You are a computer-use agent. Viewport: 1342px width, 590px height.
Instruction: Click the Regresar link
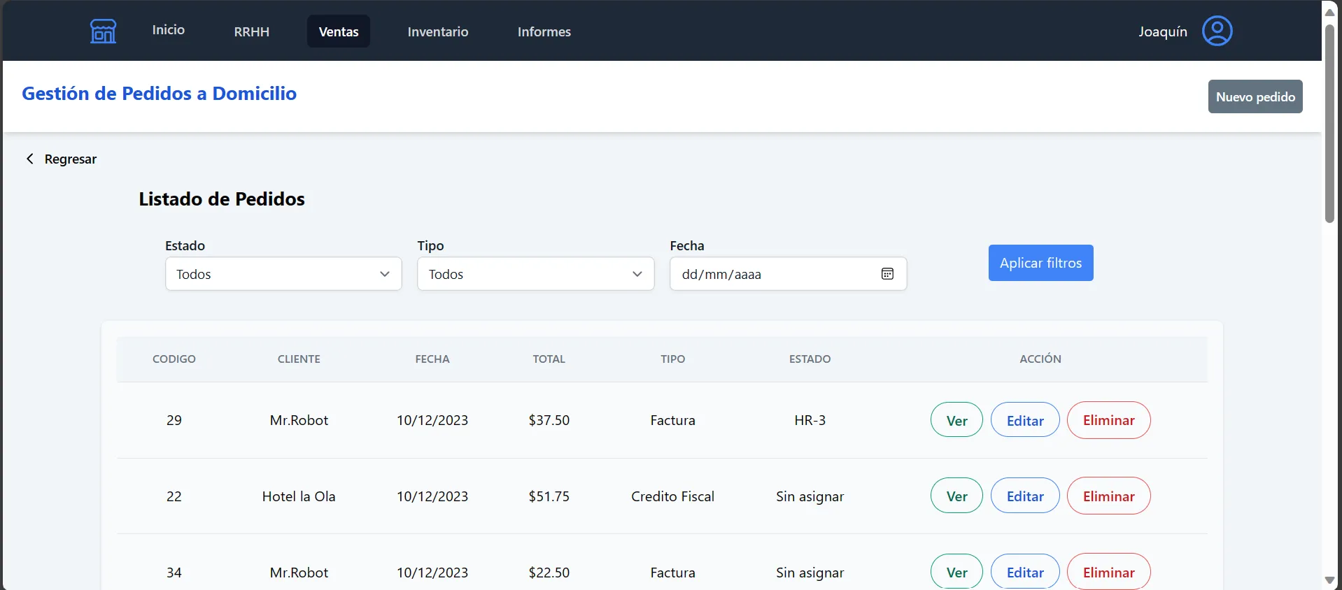pyautogui.click(x=71, y=159)
